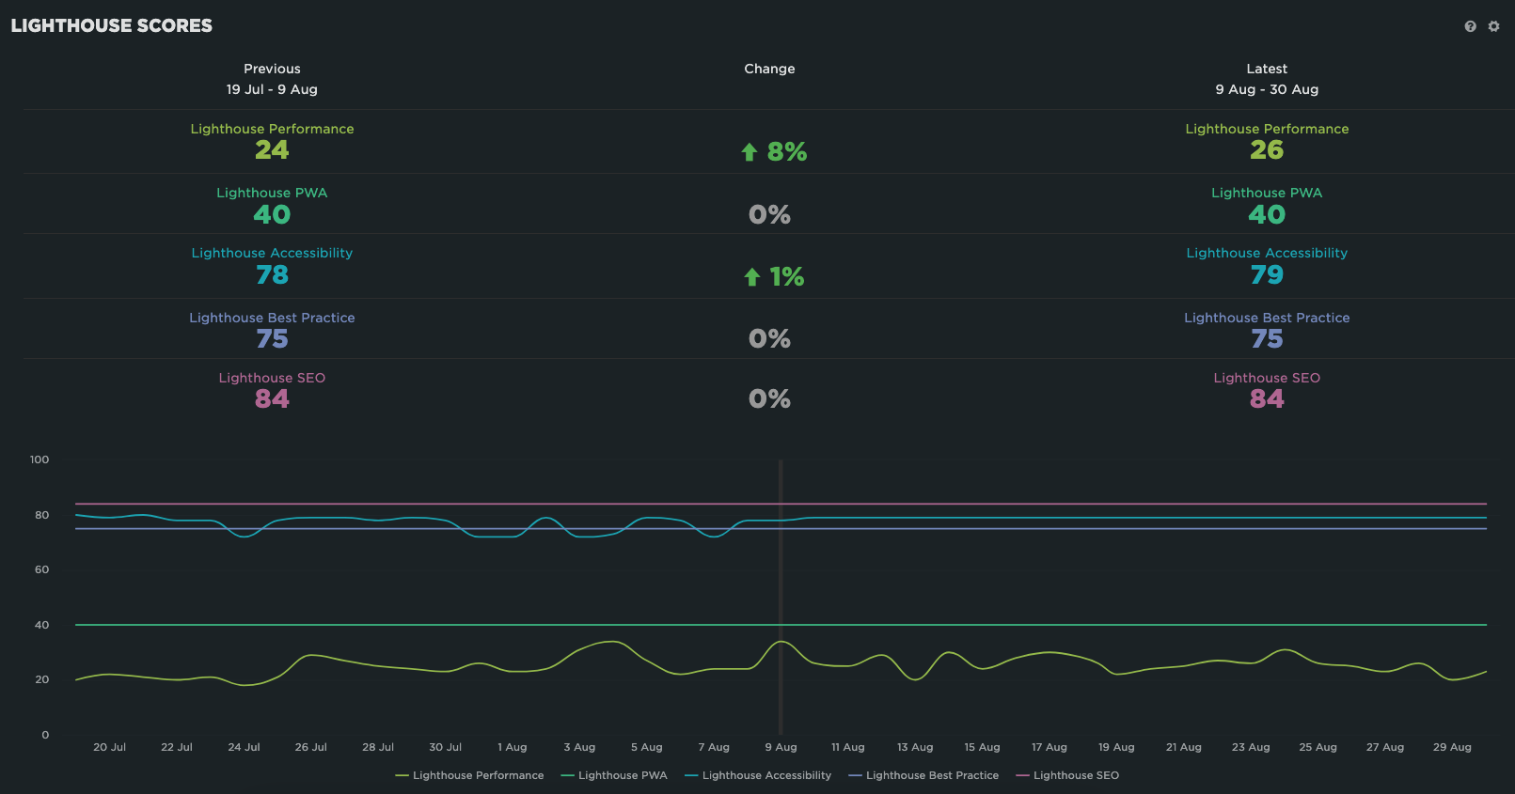Image resolution: width=1515 pixels, height=794 pixels.
Task: Click the 9 Aug vertical marker line
Action: 781,583
